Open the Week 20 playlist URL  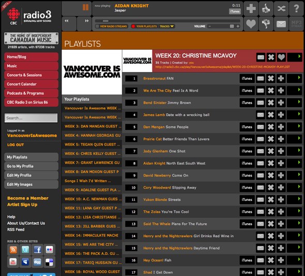click(222, 67)
